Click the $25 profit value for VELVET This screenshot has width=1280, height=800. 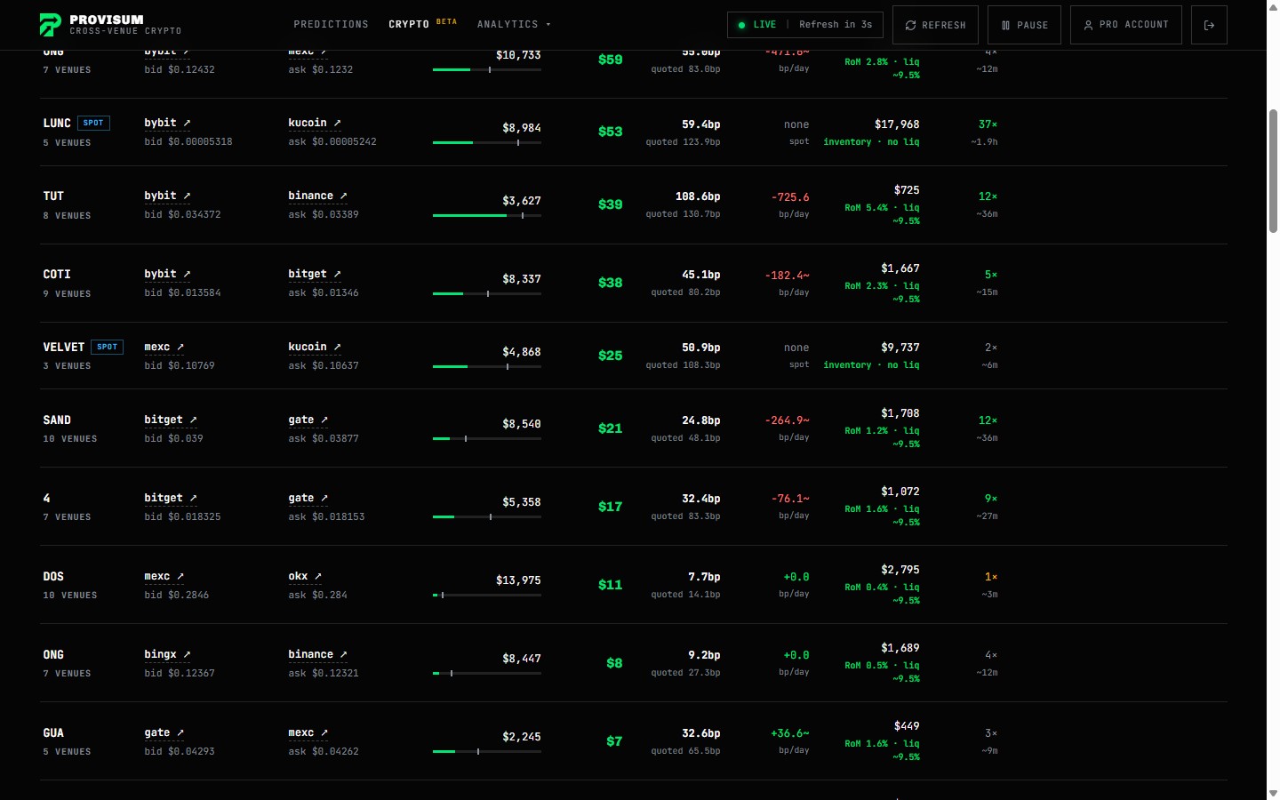pos(610,356)
